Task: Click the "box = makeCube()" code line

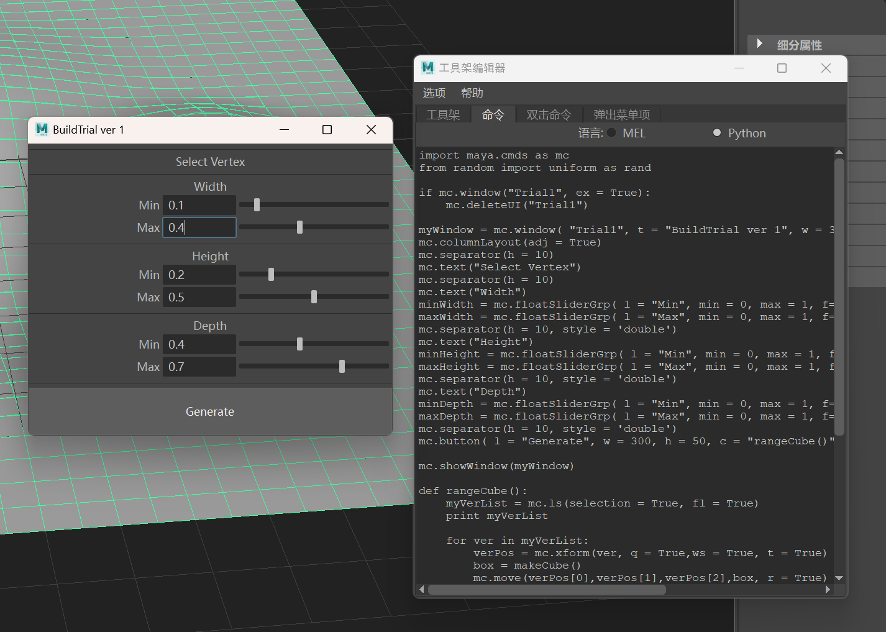Action: 527,566
